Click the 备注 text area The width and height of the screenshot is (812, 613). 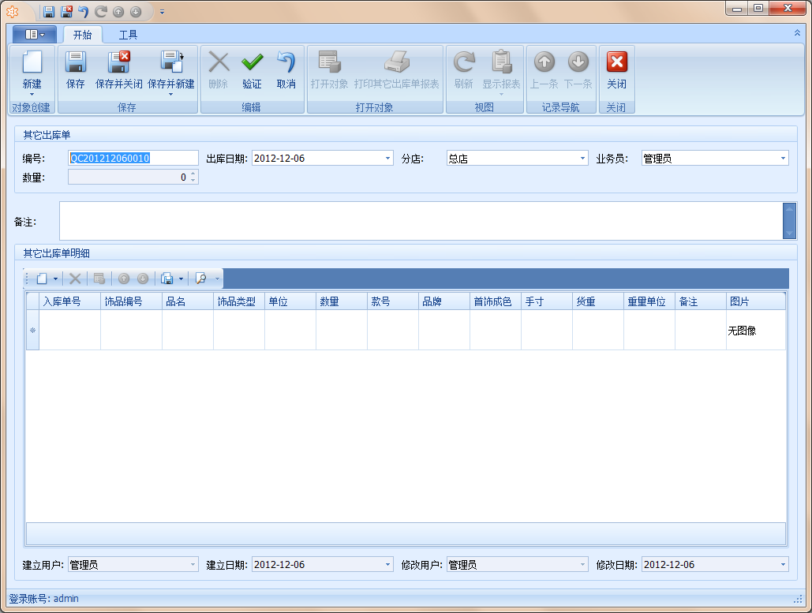pyautogui.click(x=421, y=221)
